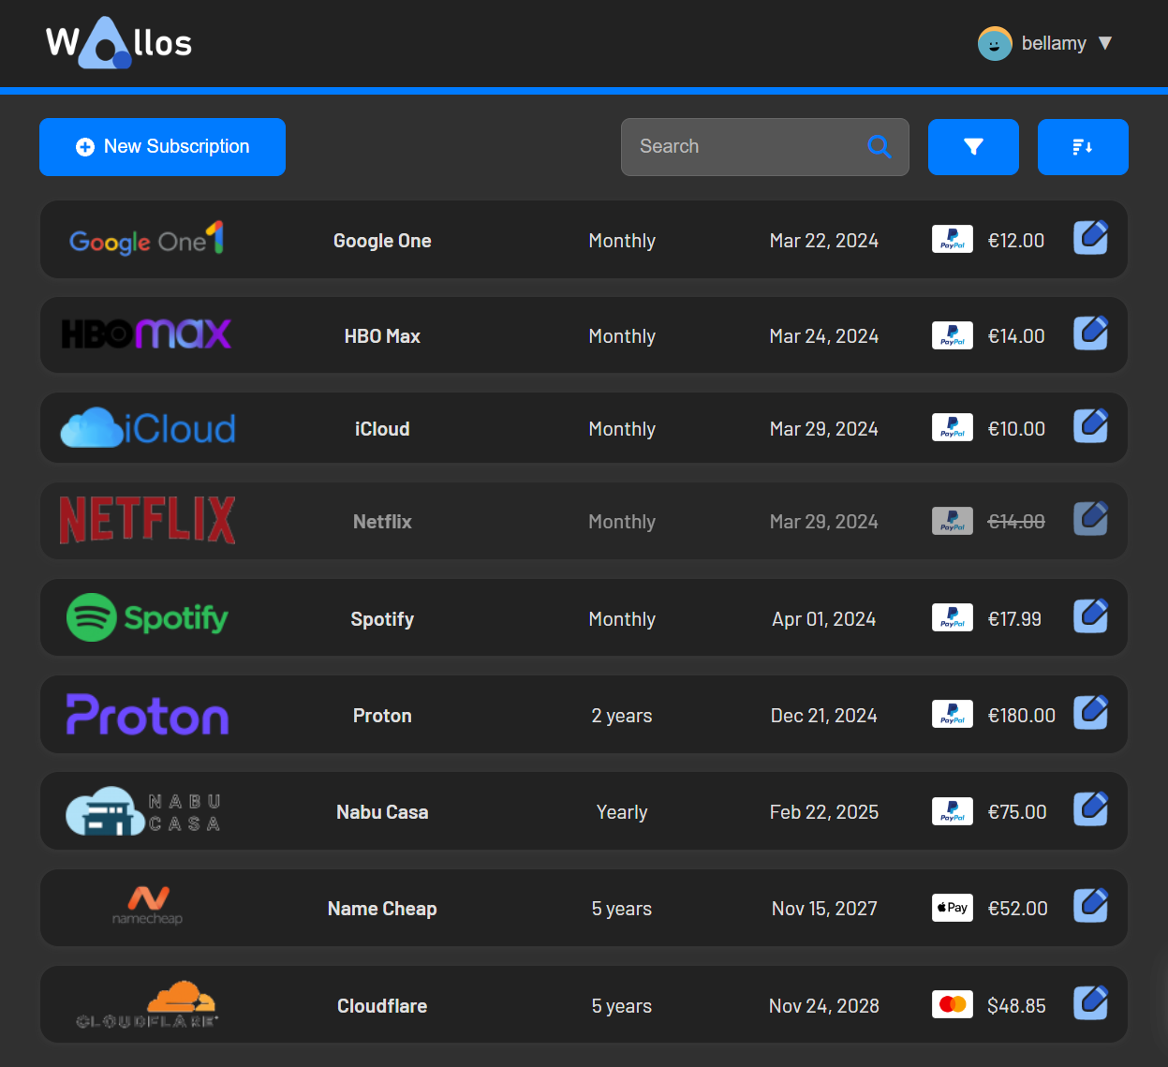The width and height of the screenshot is (1168, 1067).
Task: Edit the Cloudflare subscription
Action: [1090, 1002]
